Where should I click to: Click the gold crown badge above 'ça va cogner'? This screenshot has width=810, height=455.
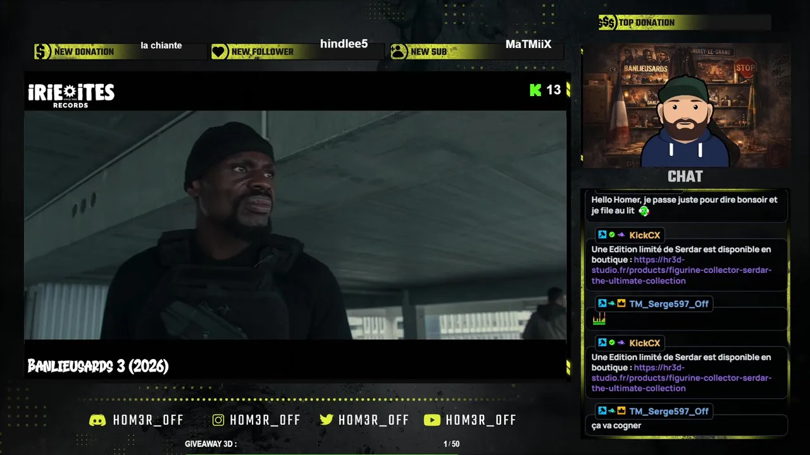(x=621, y=411)
